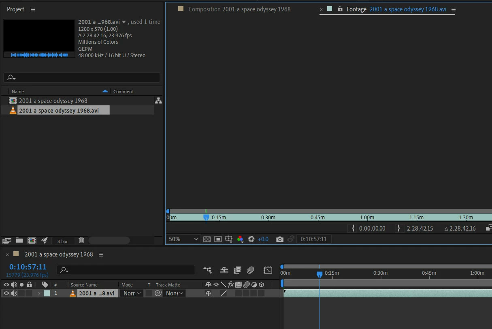Toggle mask and shape path visibility in viewer

pyautogui.click(x=218, y=239)
